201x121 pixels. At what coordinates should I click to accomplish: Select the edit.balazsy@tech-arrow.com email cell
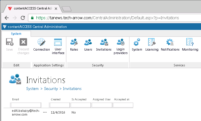(x=26, y=113)
